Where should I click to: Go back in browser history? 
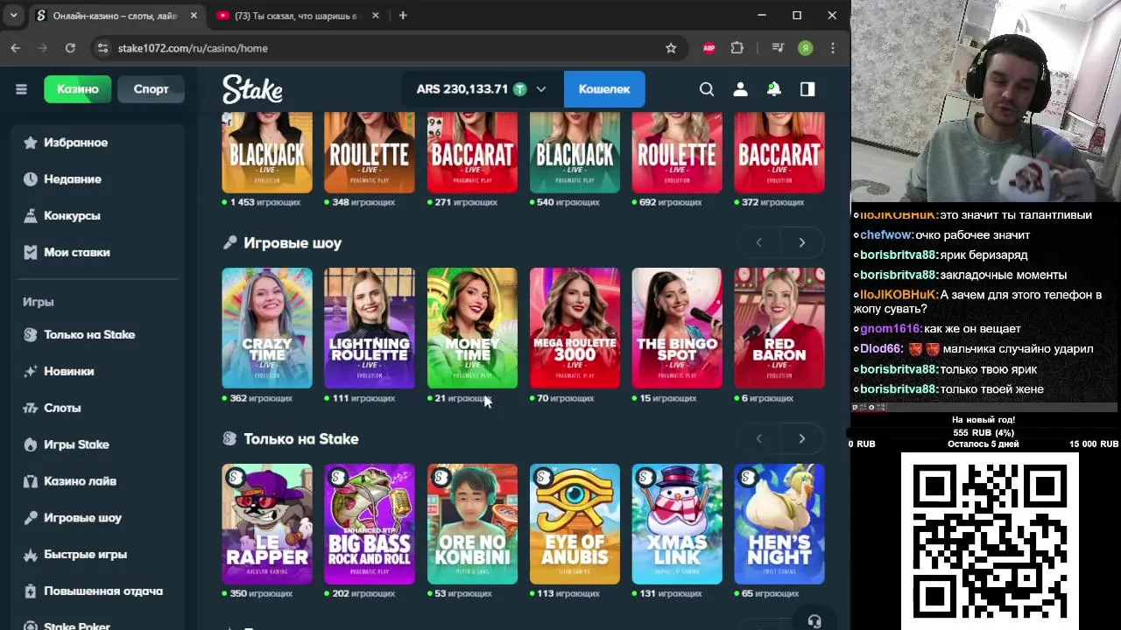click(16, 48)
